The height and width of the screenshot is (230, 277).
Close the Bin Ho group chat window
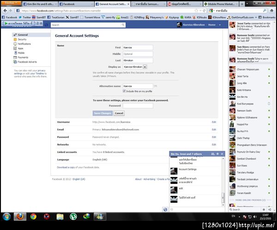(222, 154)
